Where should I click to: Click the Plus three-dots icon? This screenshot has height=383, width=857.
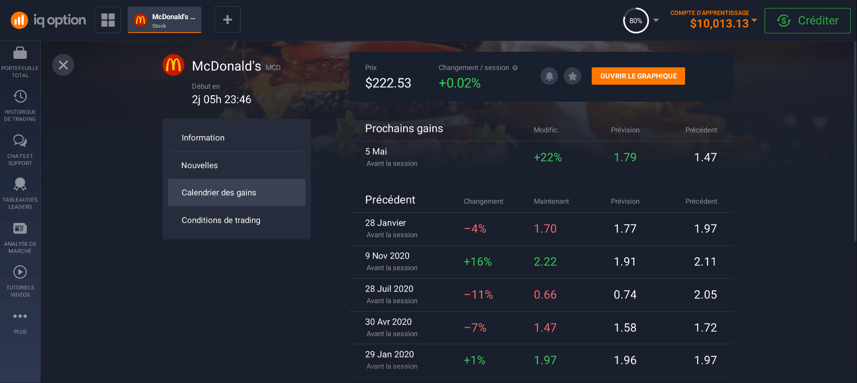pos(20,316)
